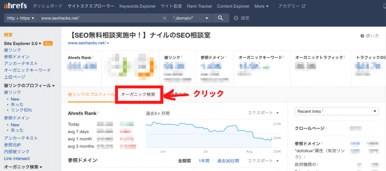This screenshot has width=386, height=171.
Task: Click the info icon beside 政府機関の
Action: (x=318, y=164)
